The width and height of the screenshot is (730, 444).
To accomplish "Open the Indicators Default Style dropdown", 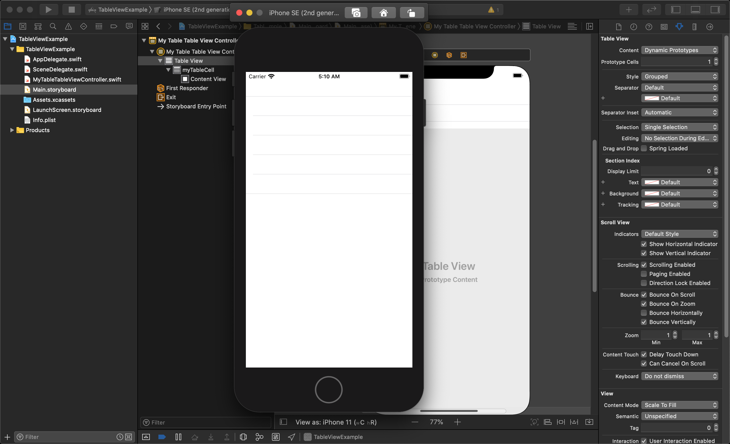I will click(680, 234).
